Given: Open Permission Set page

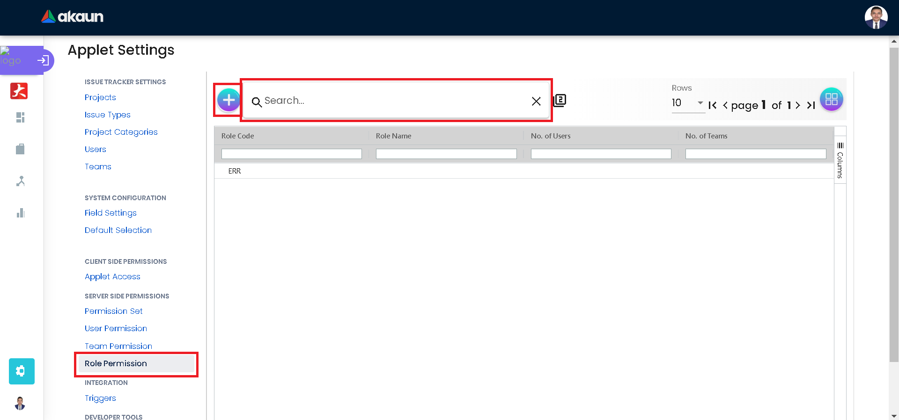Looking at the screenshot, I should pos(114,311).
